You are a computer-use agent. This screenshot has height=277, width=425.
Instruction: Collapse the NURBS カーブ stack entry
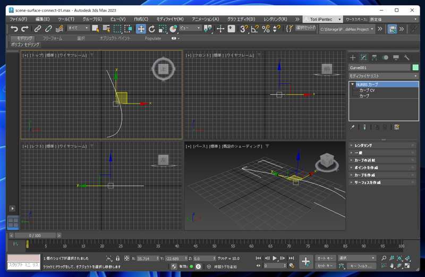tap(352, 85)
